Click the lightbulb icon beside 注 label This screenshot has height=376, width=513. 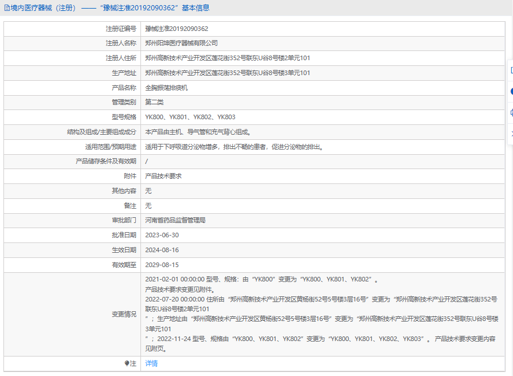click(x=127, y=363)
